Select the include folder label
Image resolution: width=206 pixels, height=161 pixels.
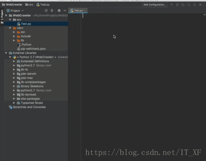[26, 36]
